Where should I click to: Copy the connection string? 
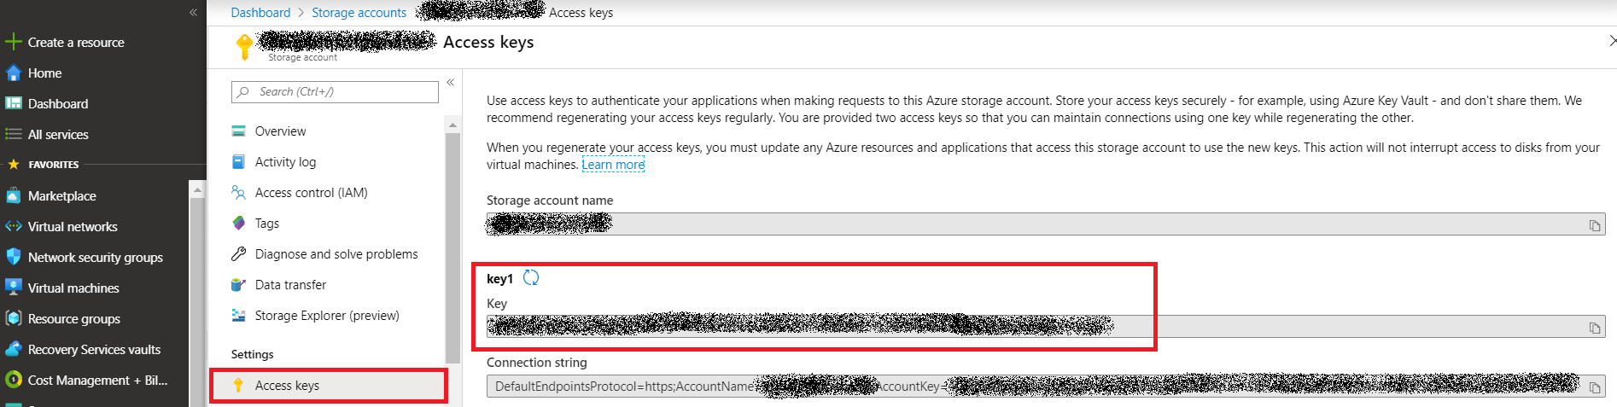[x=1594, y=387]
